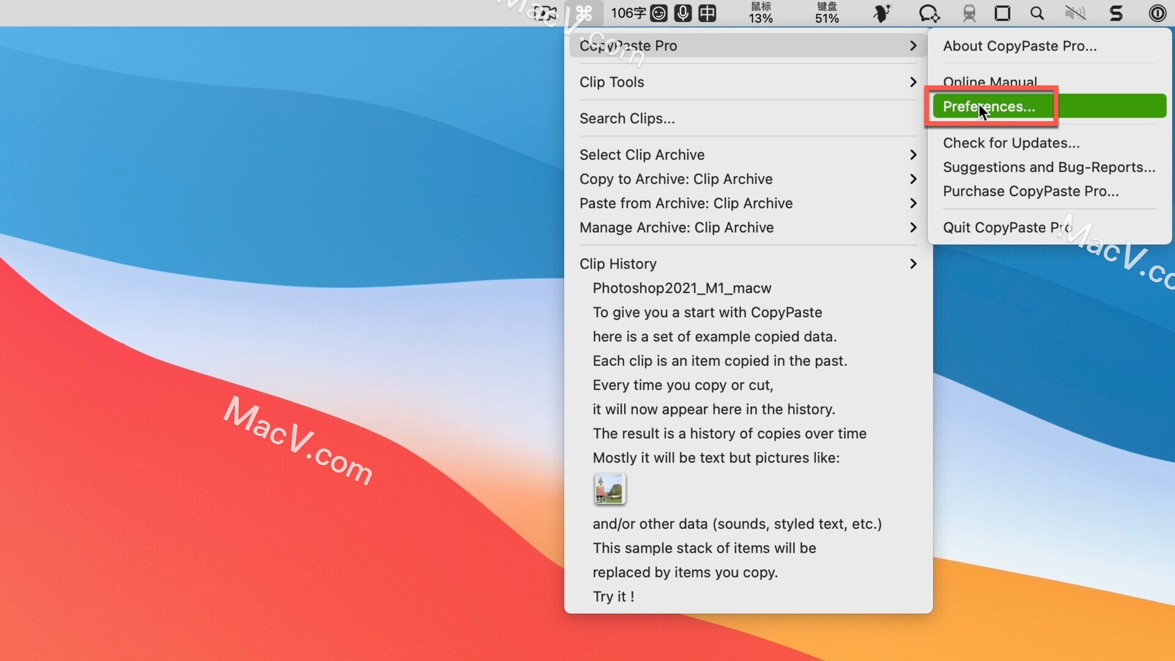Open the CopyPaste Pro menu item
The height and width of the screenshot is (661, 1175).
748,45
